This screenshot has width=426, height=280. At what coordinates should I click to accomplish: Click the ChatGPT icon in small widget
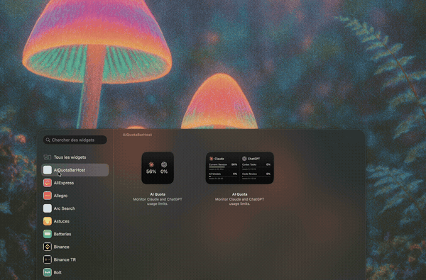click(164, 164)
